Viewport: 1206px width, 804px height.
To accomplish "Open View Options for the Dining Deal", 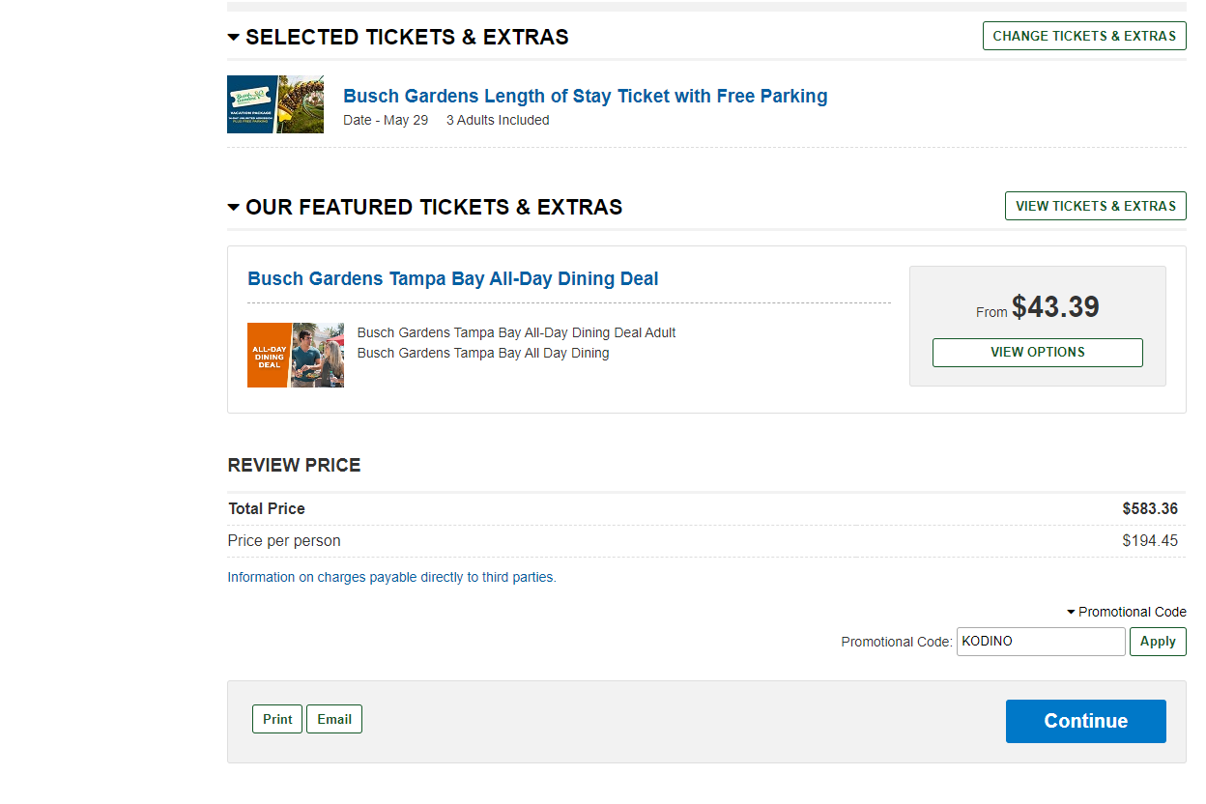I will tap(1038, 353).
